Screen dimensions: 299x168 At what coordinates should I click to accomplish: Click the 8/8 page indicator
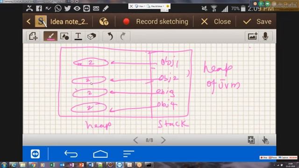coord(149,140)
